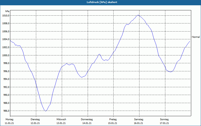Click the date 15.01.21
201x126 pixels.
point(113,123)
